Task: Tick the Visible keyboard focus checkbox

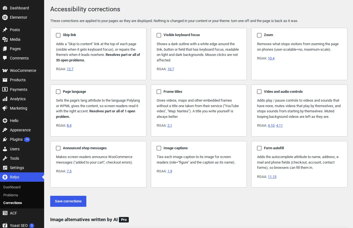Action: pyautogui.click(x=159, y=35)
